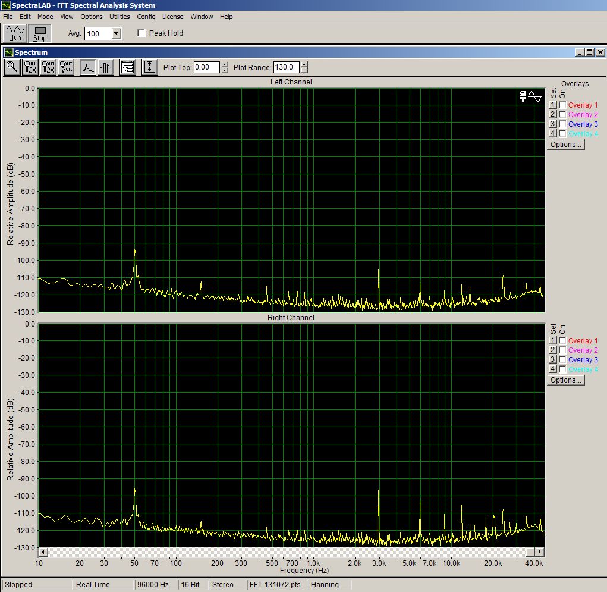Screen dimensions: 607x592
Task: Turn on Overlay 2 in Right Channel
Action: coord(563,350)
